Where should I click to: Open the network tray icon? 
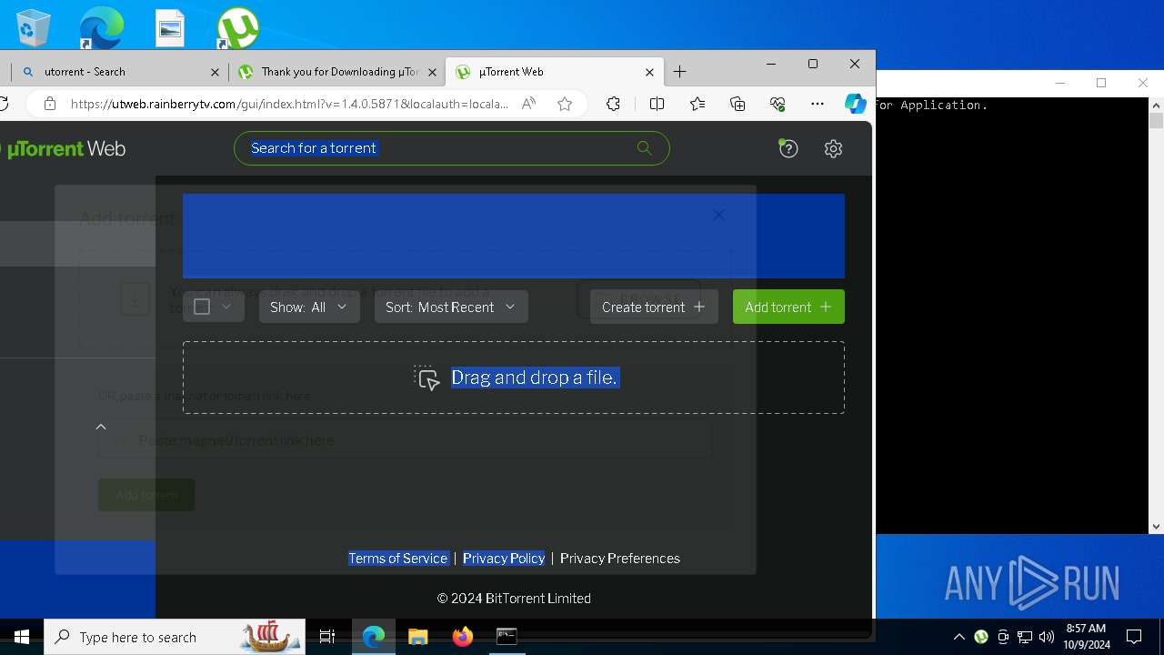click(x=1025, y=637)
